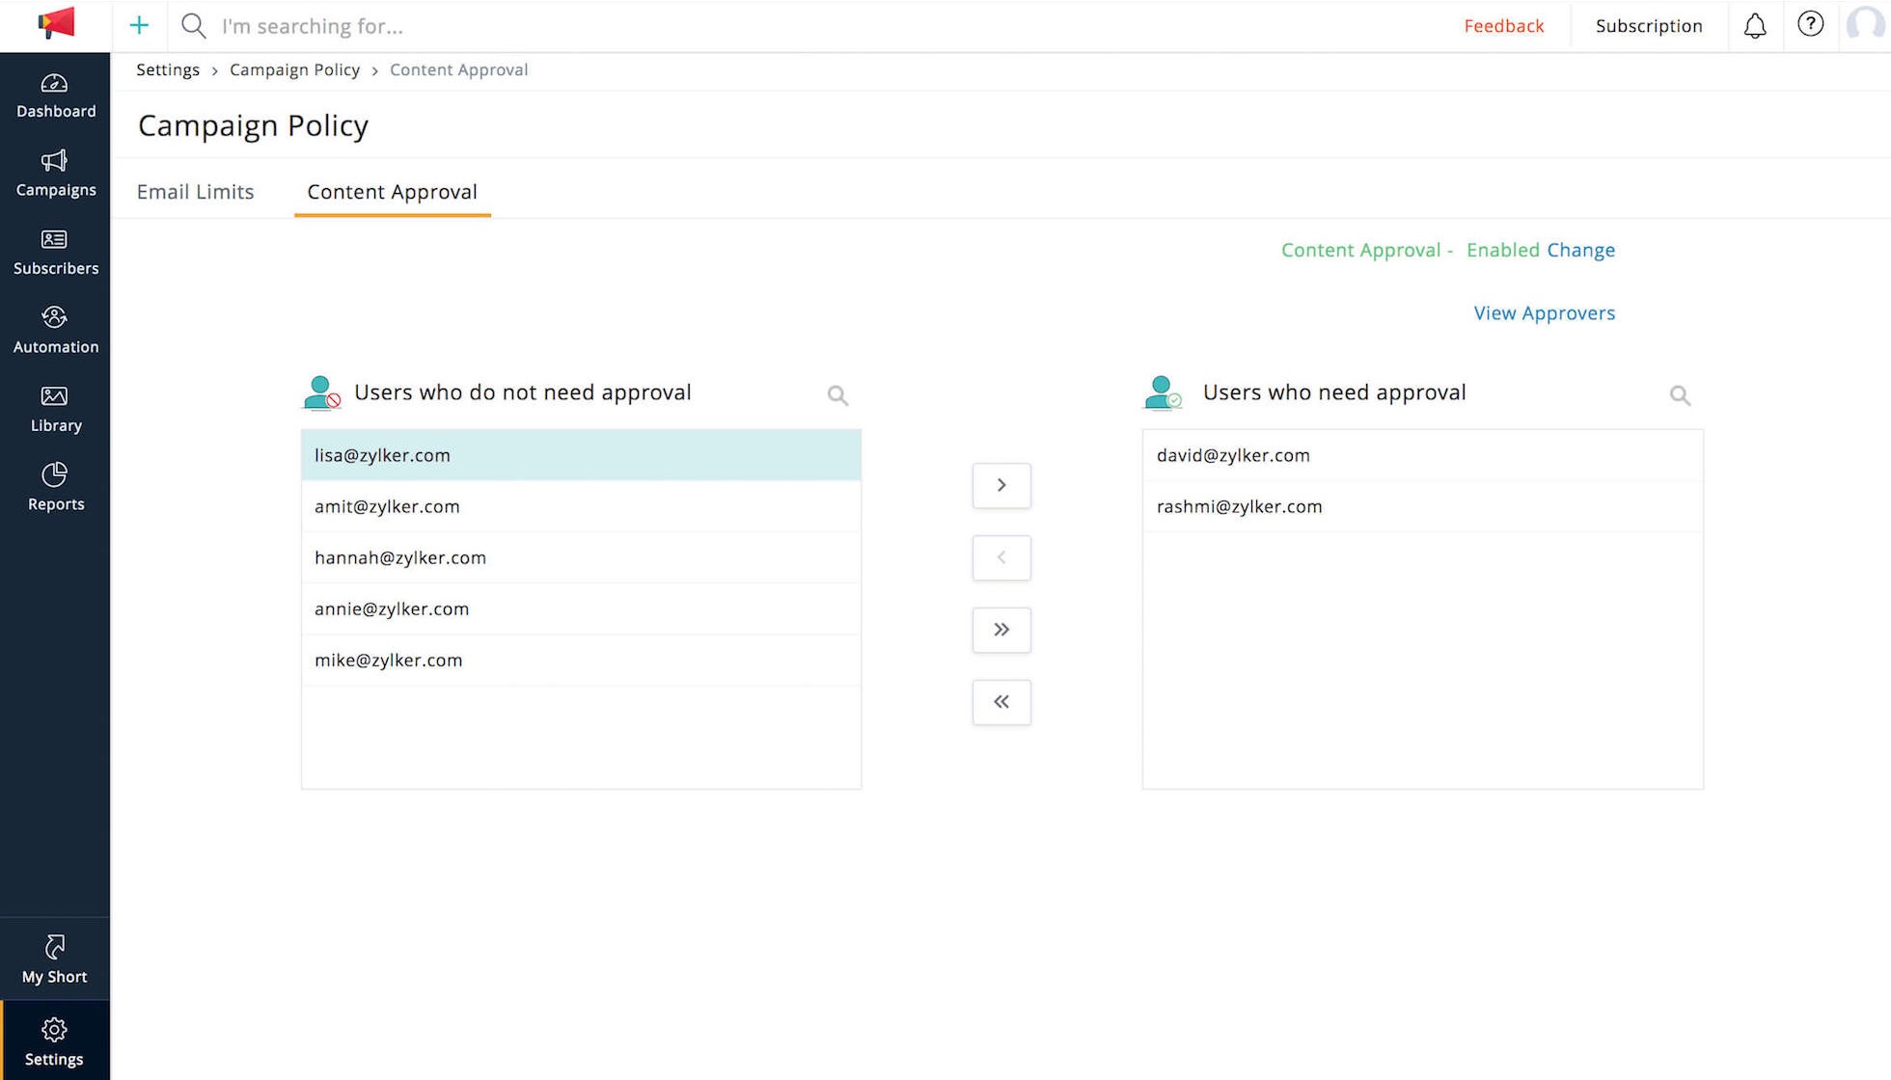Open Reports pie chart icon
The width and height of the screenshot is (1891, 1080).
pyautogui.click(x=55, y=474)
